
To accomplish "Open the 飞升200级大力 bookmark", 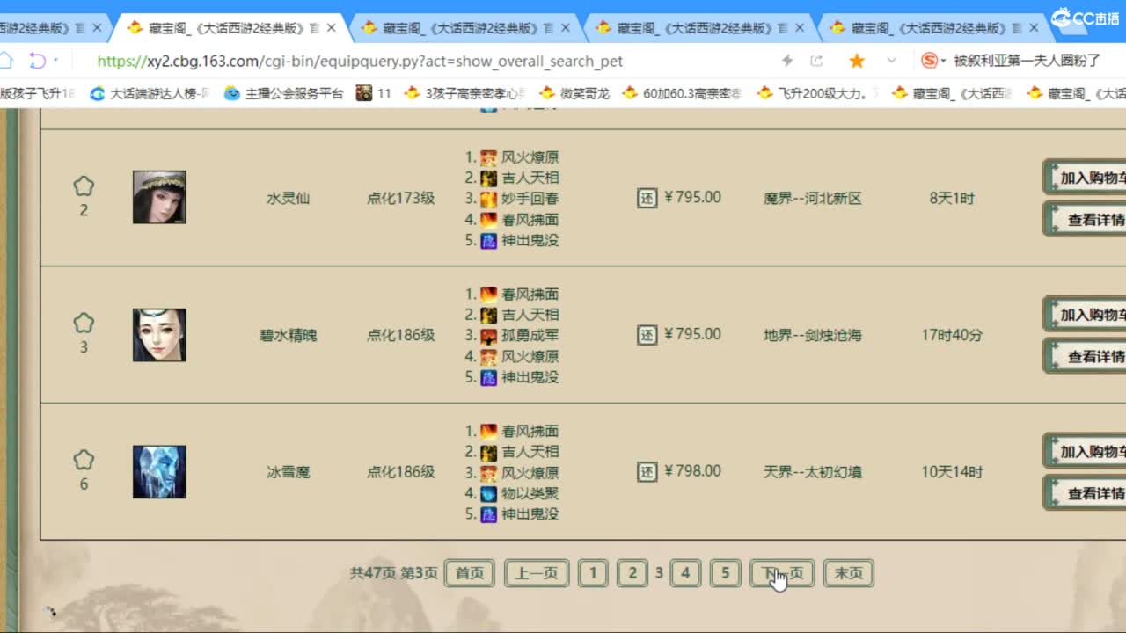I will 817,93.
